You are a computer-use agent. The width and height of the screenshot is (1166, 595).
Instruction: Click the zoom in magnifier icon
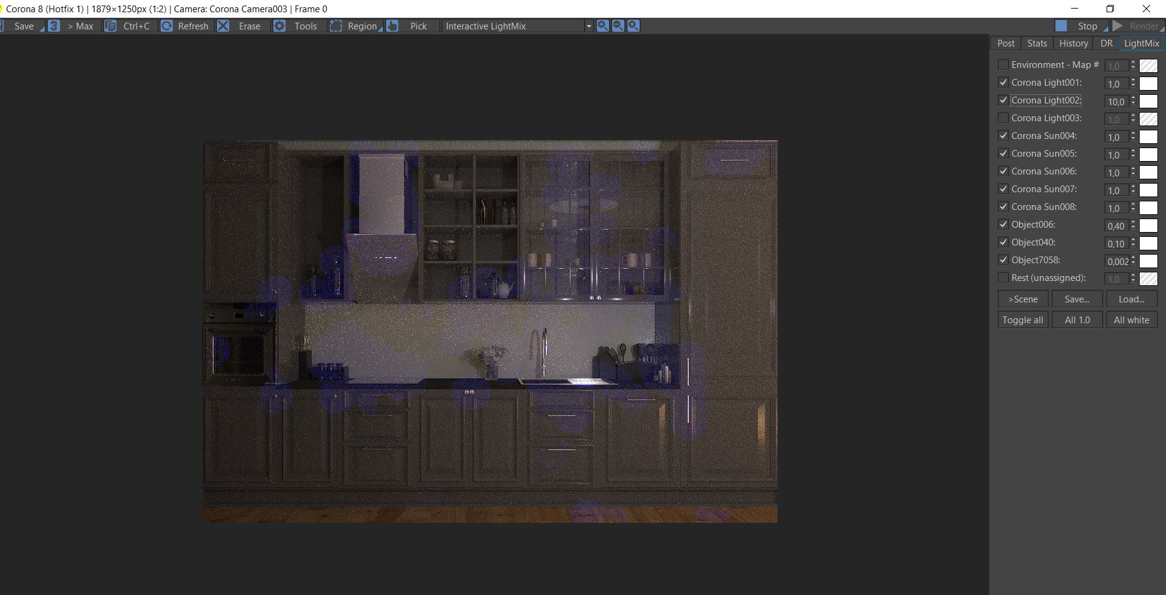click(x=603, y=26)
